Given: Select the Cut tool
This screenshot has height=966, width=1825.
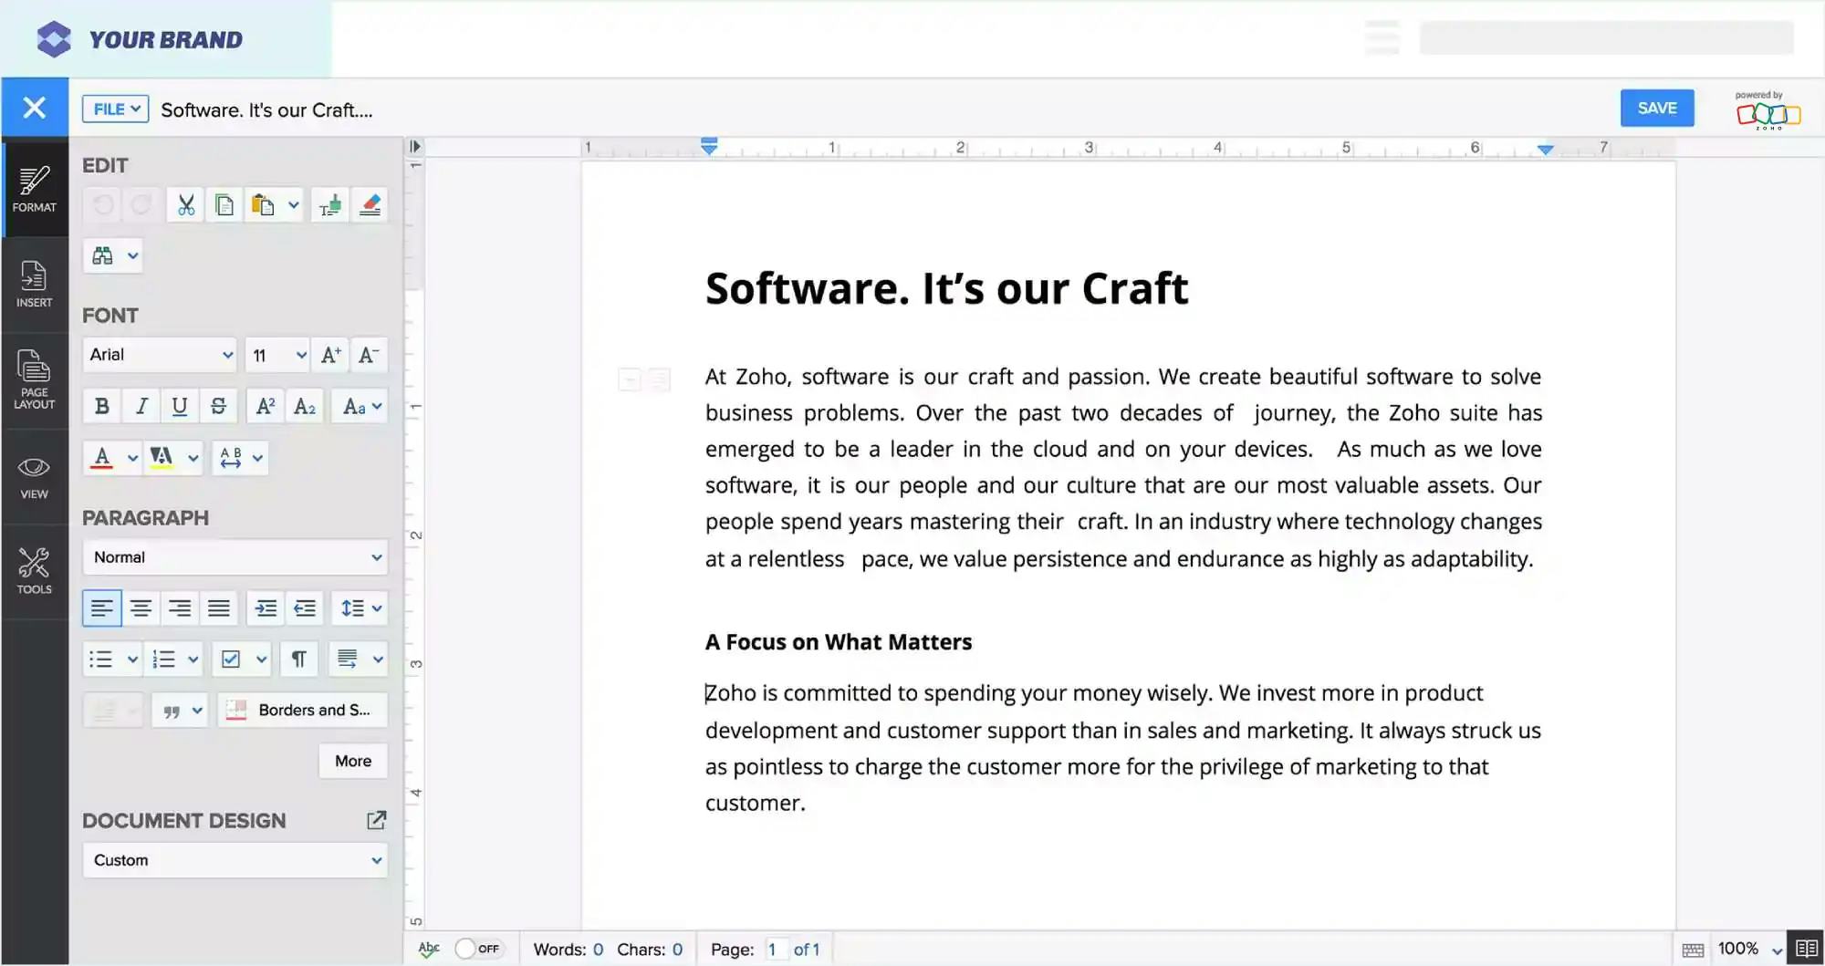Looking at the screenshot, I should click(184, 204).
